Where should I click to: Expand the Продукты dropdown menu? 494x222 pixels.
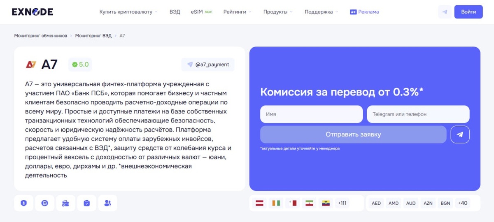(278, 12)
